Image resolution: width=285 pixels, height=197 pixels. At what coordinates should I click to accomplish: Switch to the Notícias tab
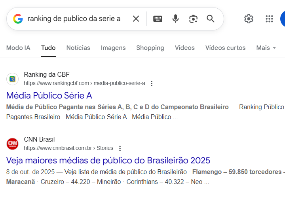tap(78, 48)
